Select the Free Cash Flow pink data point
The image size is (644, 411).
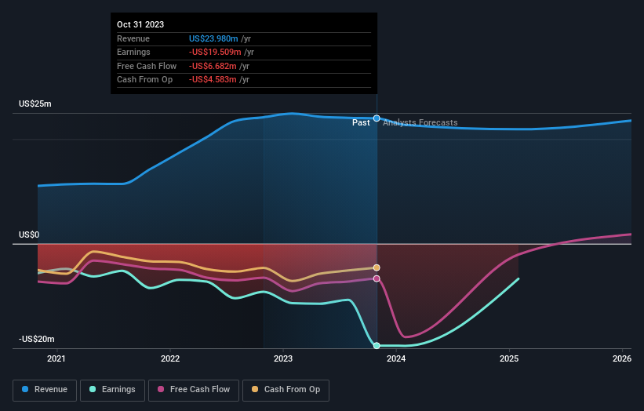[x=377, y=278]
